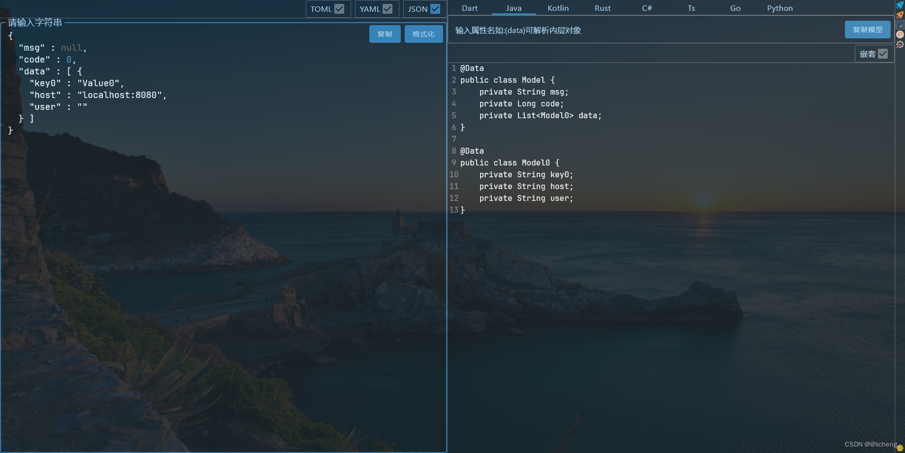
Task: Open the blue rocket icon in the side strip
Action: (x=900, y=5)
